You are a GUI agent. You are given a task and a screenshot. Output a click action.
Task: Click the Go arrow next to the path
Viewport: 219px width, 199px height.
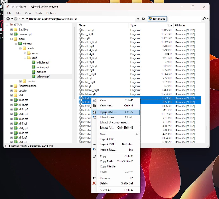click(x=138, y=19)
